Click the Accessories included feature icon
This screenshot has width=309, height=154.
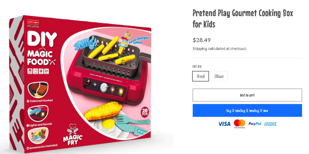[38, 135]
